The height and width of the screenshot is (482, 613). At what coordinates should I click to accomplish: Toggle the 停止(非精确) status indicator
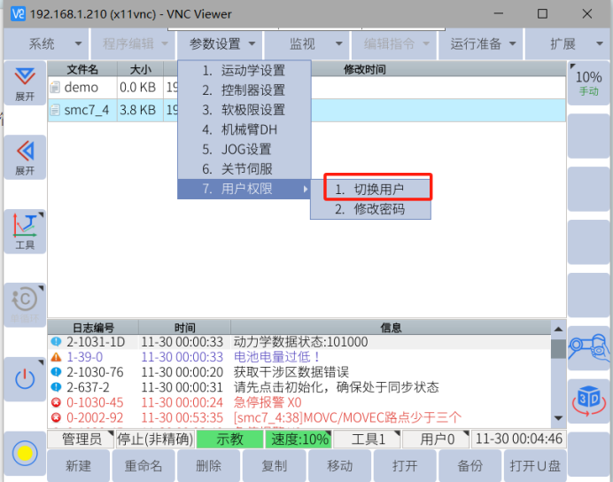[x=155, y=439]
